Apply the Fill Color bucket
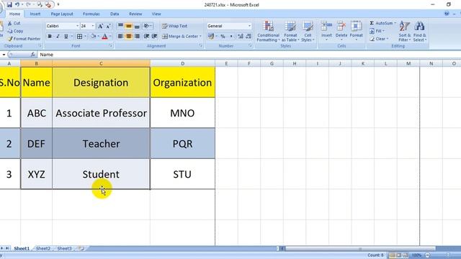The width and height of the screenshot is (461, 259). point(93,37)
